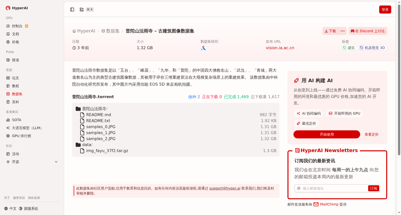Screen dimensions: 401x215
Task: Click the 已完成 1,469 text
Action: 236,97
